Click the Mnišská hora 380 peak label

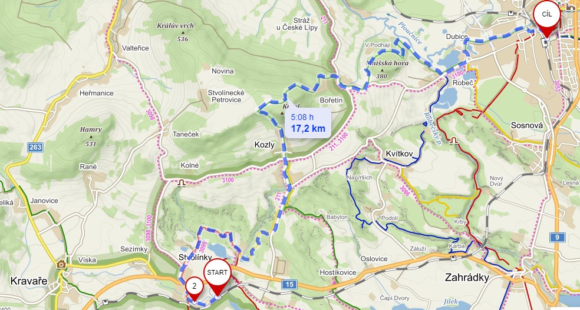(387, 69)
